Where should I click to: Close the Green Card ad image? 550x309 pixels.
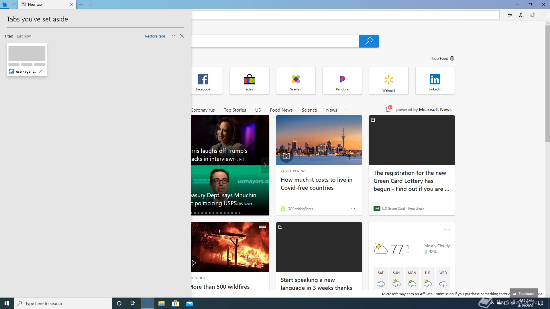(x=373, y=120)
